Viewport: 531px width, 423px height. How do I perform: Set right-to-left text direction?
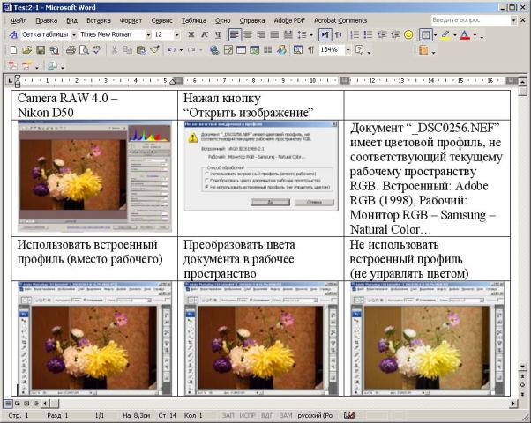pyautogui.click(x=339, y=35)
